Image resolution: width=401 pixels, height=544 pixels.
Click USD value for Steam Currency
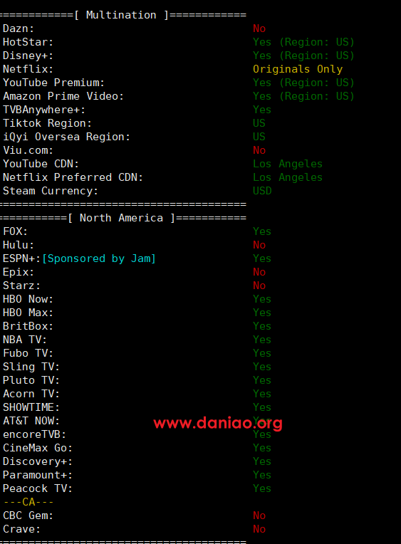coord(262,191)
